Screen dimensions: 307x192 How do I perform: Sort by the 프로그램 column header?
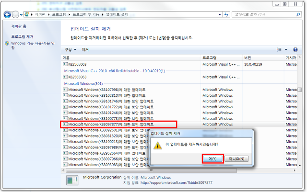[222, 57]
